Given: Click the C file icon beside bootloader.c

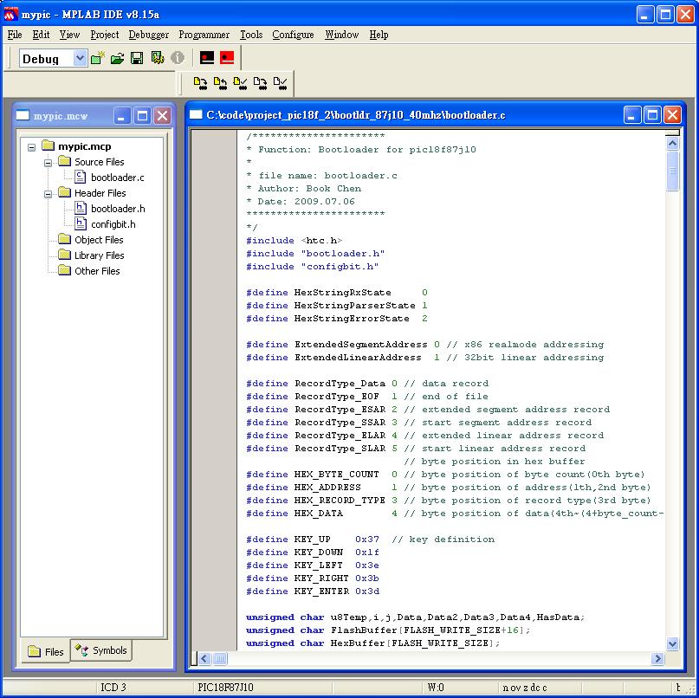Looking at the screenshot, I should point(81,177).
